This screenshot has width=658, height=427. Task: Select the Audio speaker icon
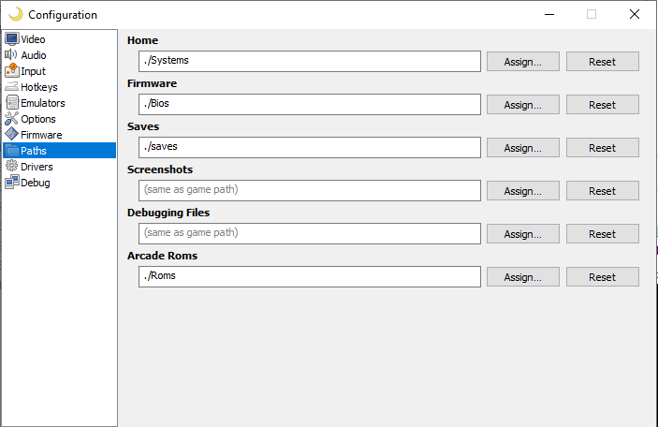[11, 55]
